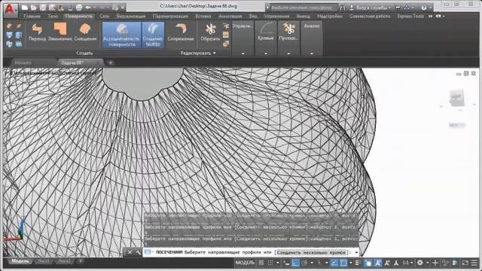The height and width of the screenshot is (271, 482).
Task: Open the Аннотации ribbon tab
Action: pyautogui.click(x=230, y=16)
